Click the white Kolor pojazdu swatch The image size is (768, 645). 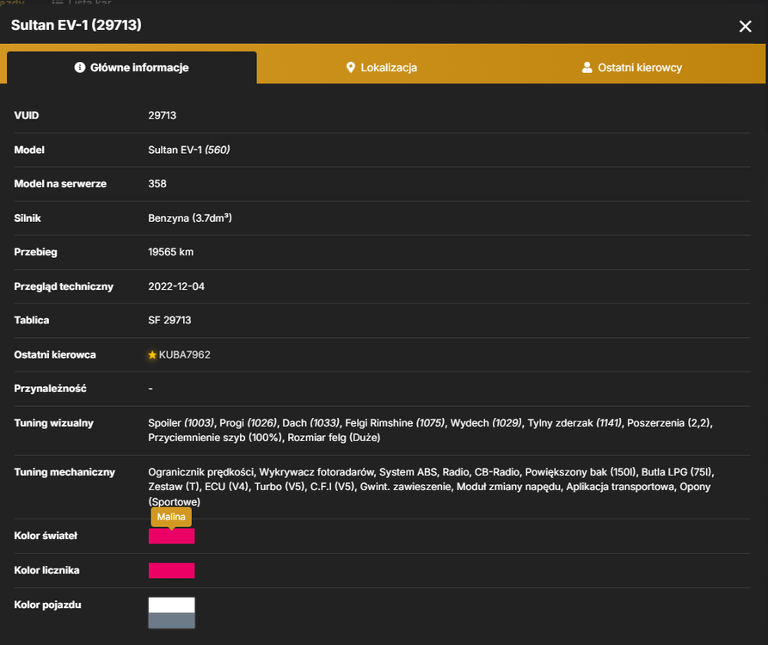click(171, 605)
